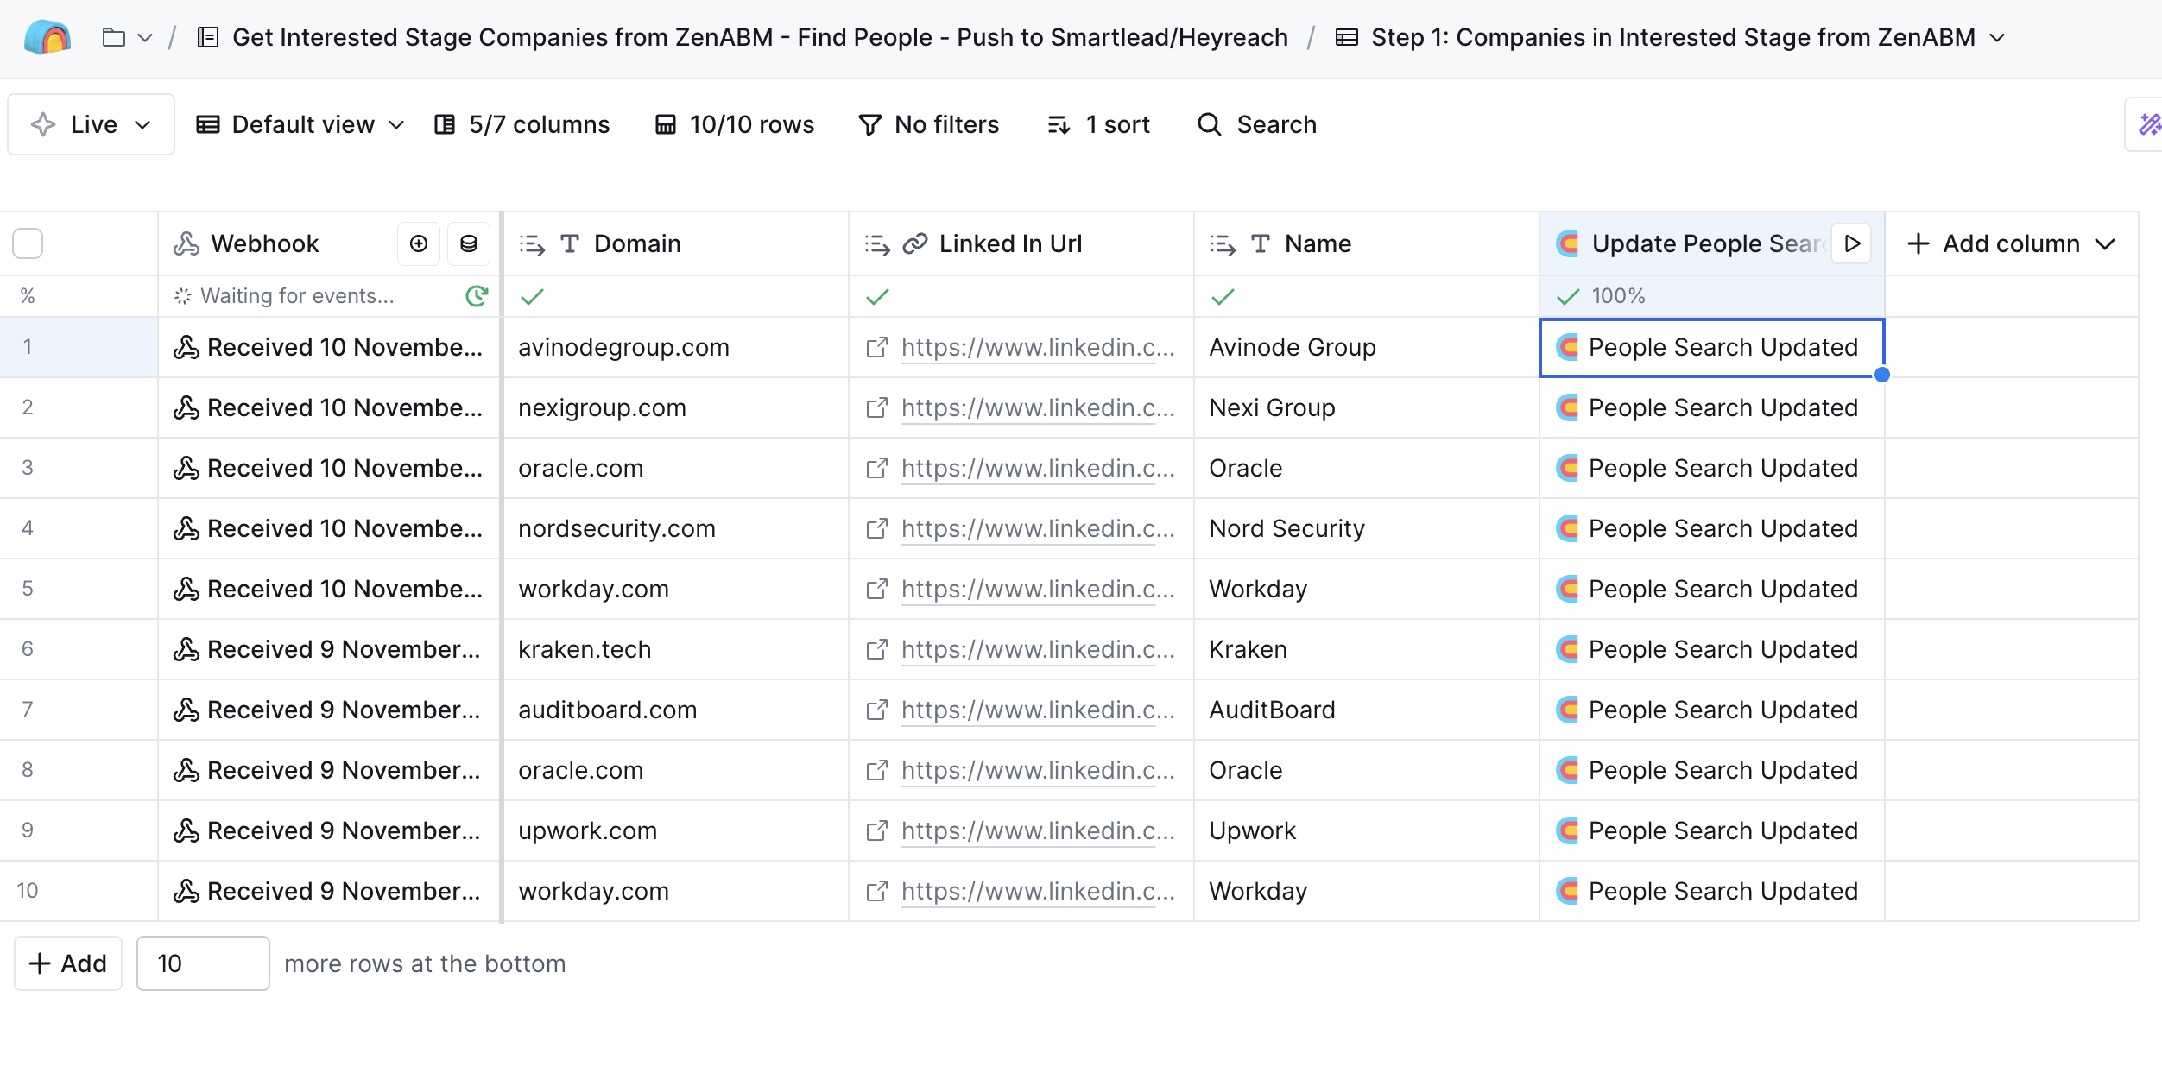
Task: Open the Live view dropdown
Action: click(91, 123)
